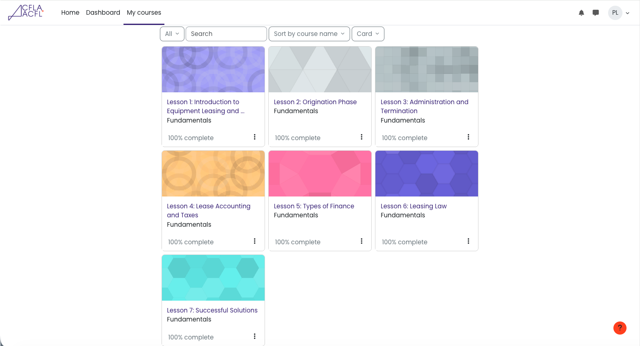Expand the Card view dropdown
The width and height of the screenshot is (640, 346).
click(368, 34)
